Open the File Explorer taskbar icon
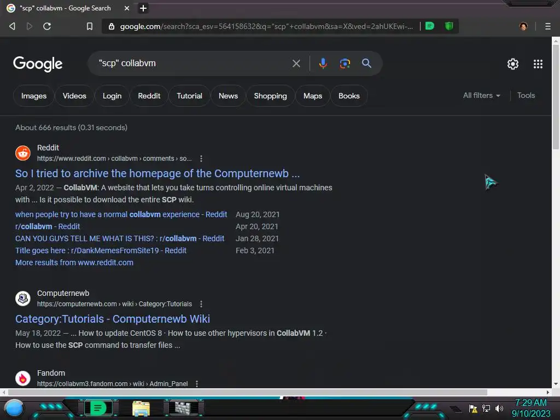Image resolution: width=560 pixels, height=420 pixels. coord(141,409)
